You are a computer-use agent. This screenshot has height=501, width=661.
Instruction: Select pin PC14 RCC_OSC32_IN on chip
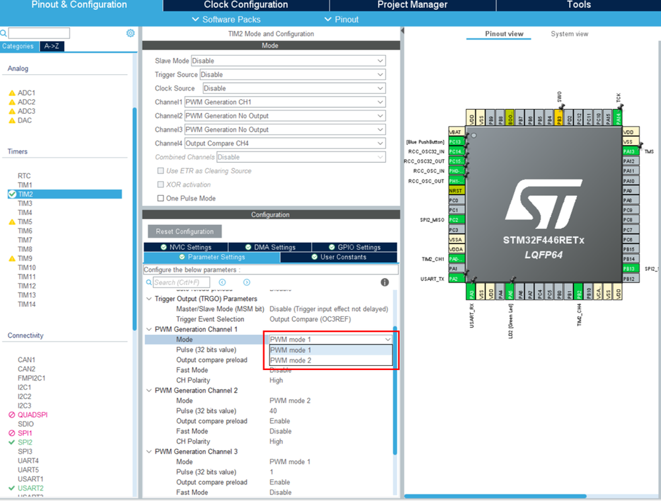pyautogui.click(x=457, y=152)
